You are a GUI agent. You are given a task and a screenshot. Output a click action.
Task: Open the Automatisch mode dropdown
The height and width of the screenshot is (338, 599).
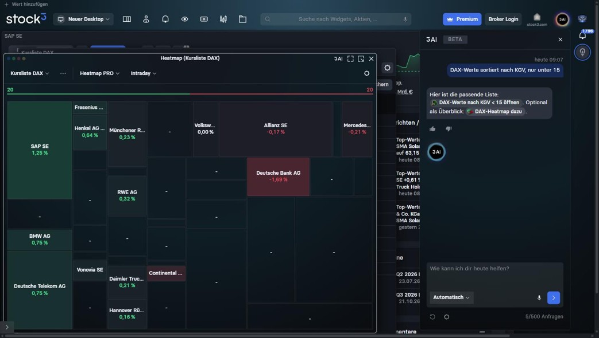coord(451,297)
